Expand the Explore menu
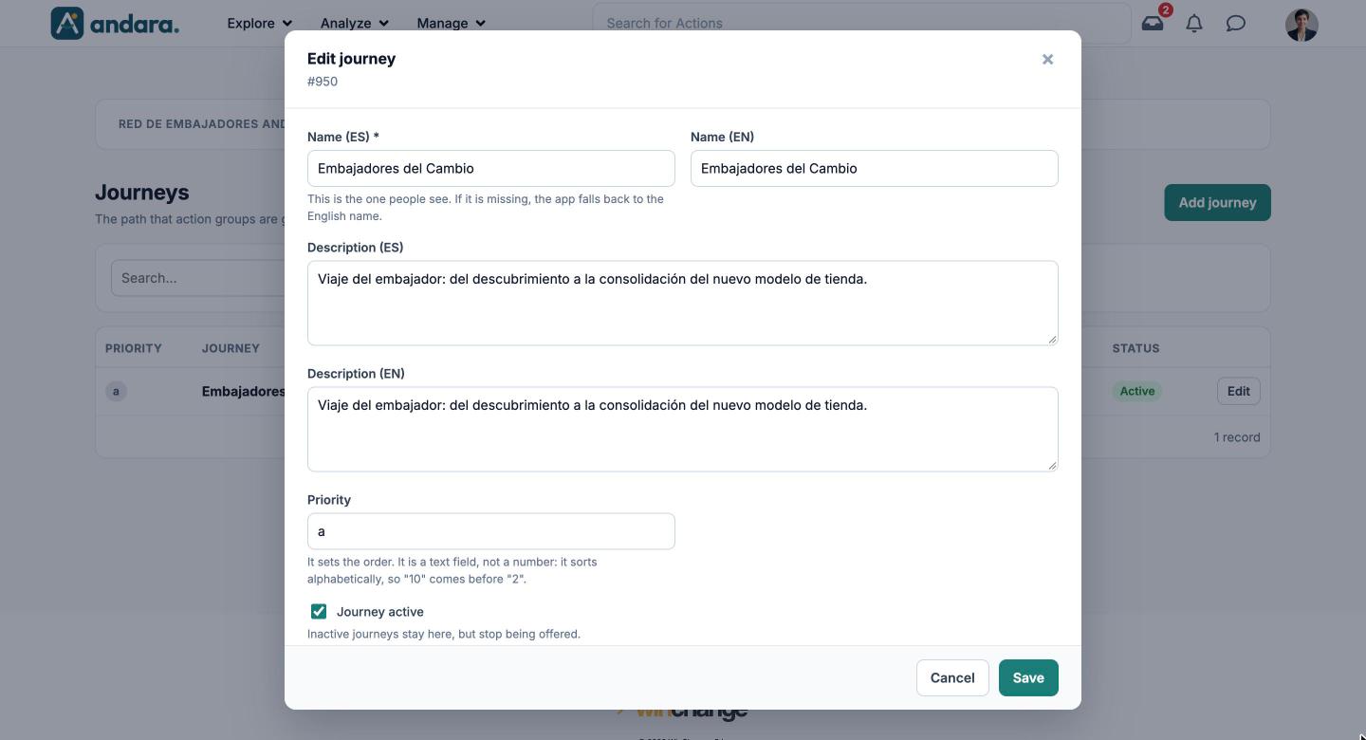The height and width of the screenshot is (740, 1366). (259, 23)
